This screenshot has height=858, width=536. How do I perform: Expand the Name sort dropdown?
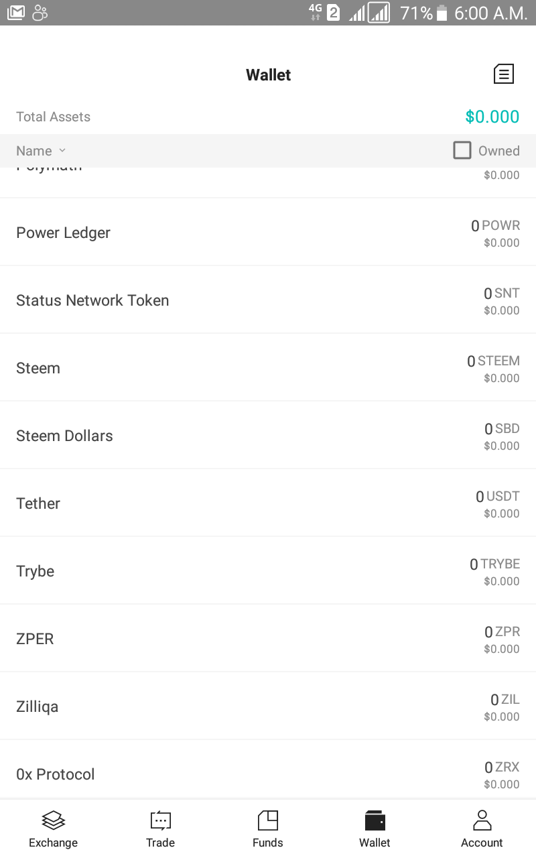click(x=41, y=151)
